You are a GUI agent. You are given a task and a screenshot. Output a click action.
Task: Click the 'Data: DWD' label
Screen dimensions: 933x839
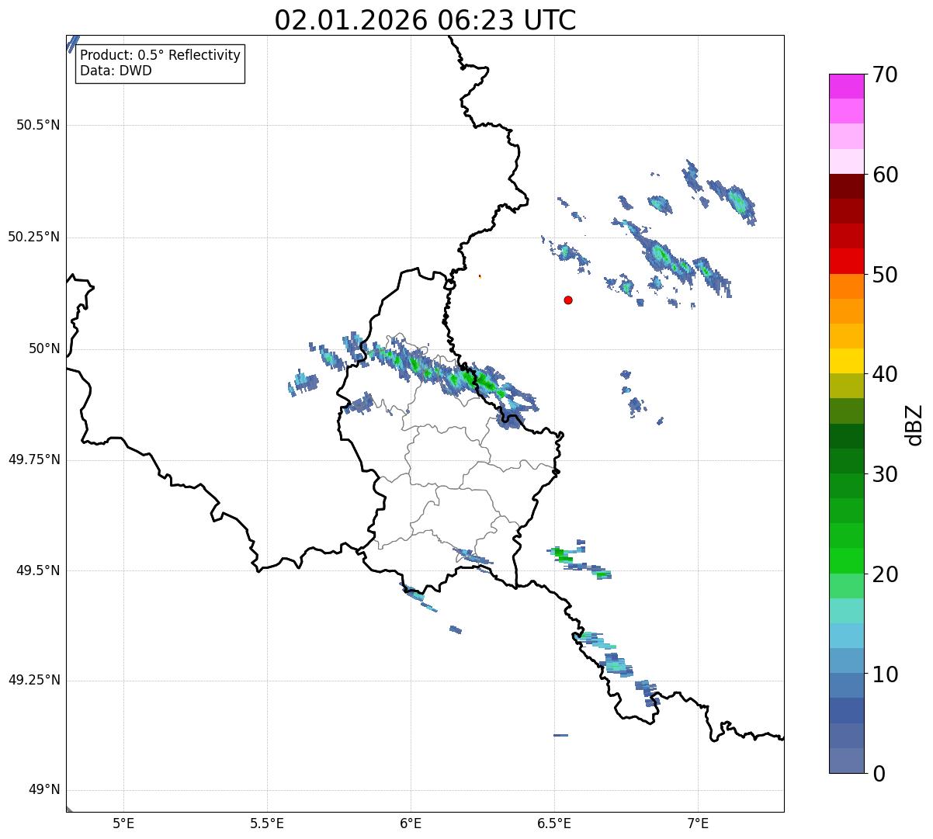click(x=116, y=71)
